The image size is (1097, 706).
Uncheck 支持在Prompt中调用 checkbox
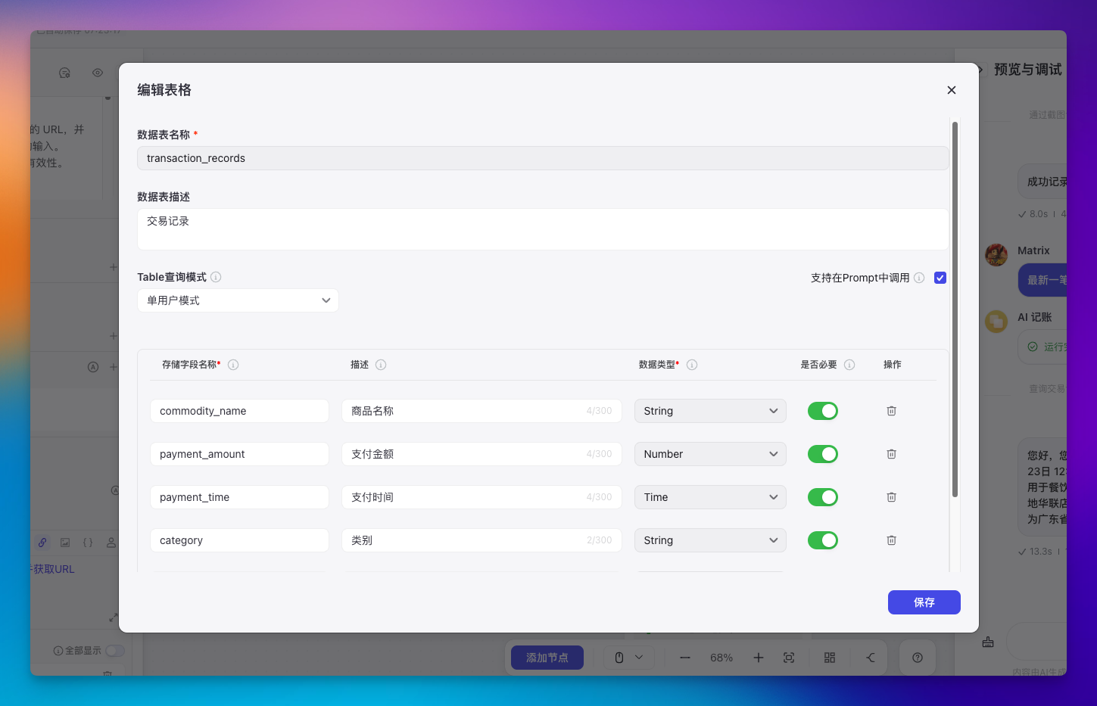point(940,278)
